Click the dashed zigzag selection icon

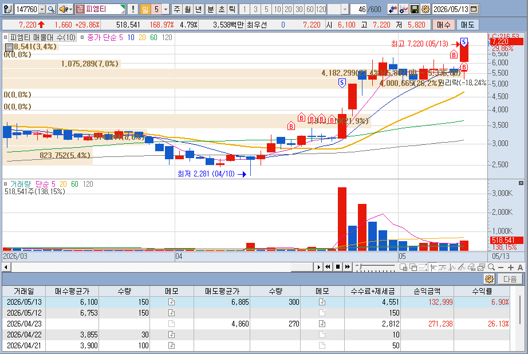tap(423, 267)
